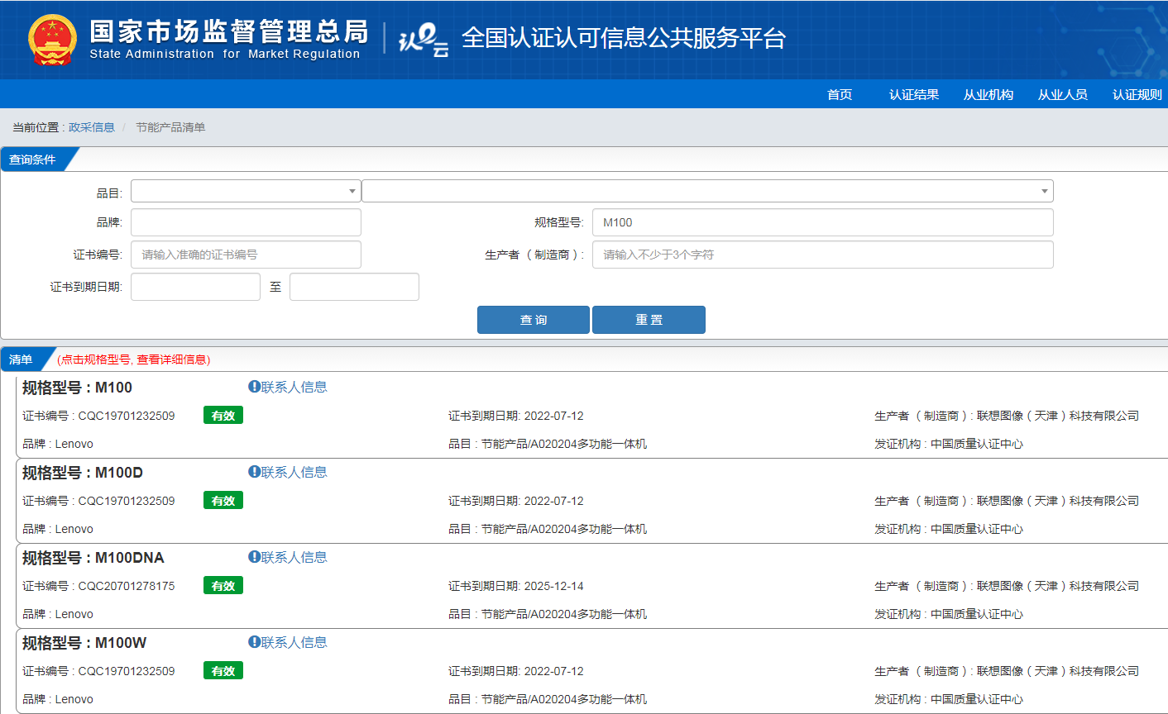Click the 证书到期日期 start date field
The width and height of the screenshot is (1168, 714).
[x=195, y=287]
